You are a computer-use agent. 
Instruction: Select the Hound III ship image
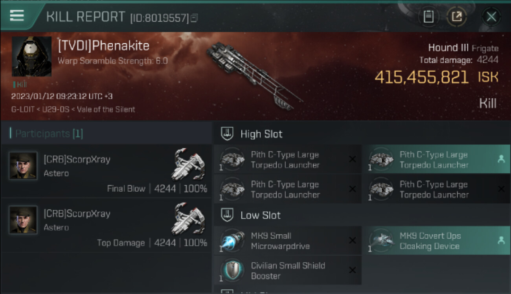254,75
